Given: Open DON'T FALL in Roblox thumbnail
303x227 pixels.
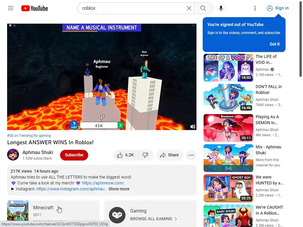Looking at the screenshot, I should [x=228, y=98].
